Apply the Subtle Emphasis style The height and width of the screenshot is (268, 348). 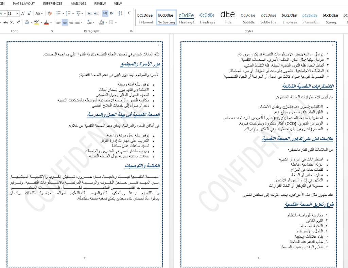pos(269,18)
